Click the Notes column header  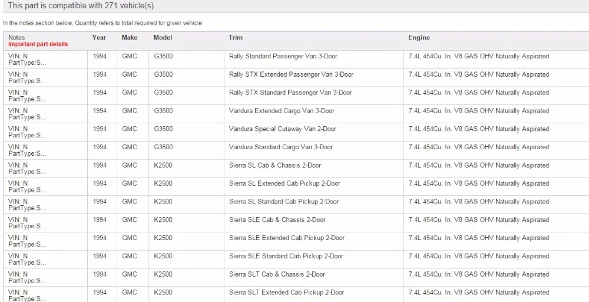point(16,38)
